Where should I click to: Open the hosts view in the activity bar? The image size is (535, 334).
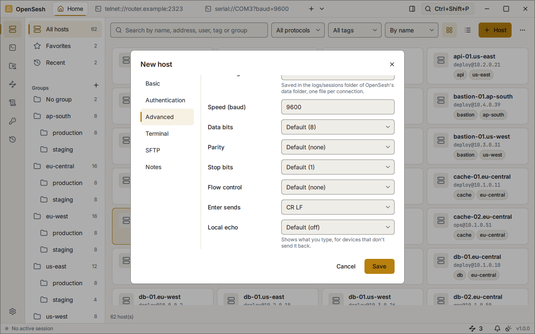pyautogui.click(x=13, y=29)
